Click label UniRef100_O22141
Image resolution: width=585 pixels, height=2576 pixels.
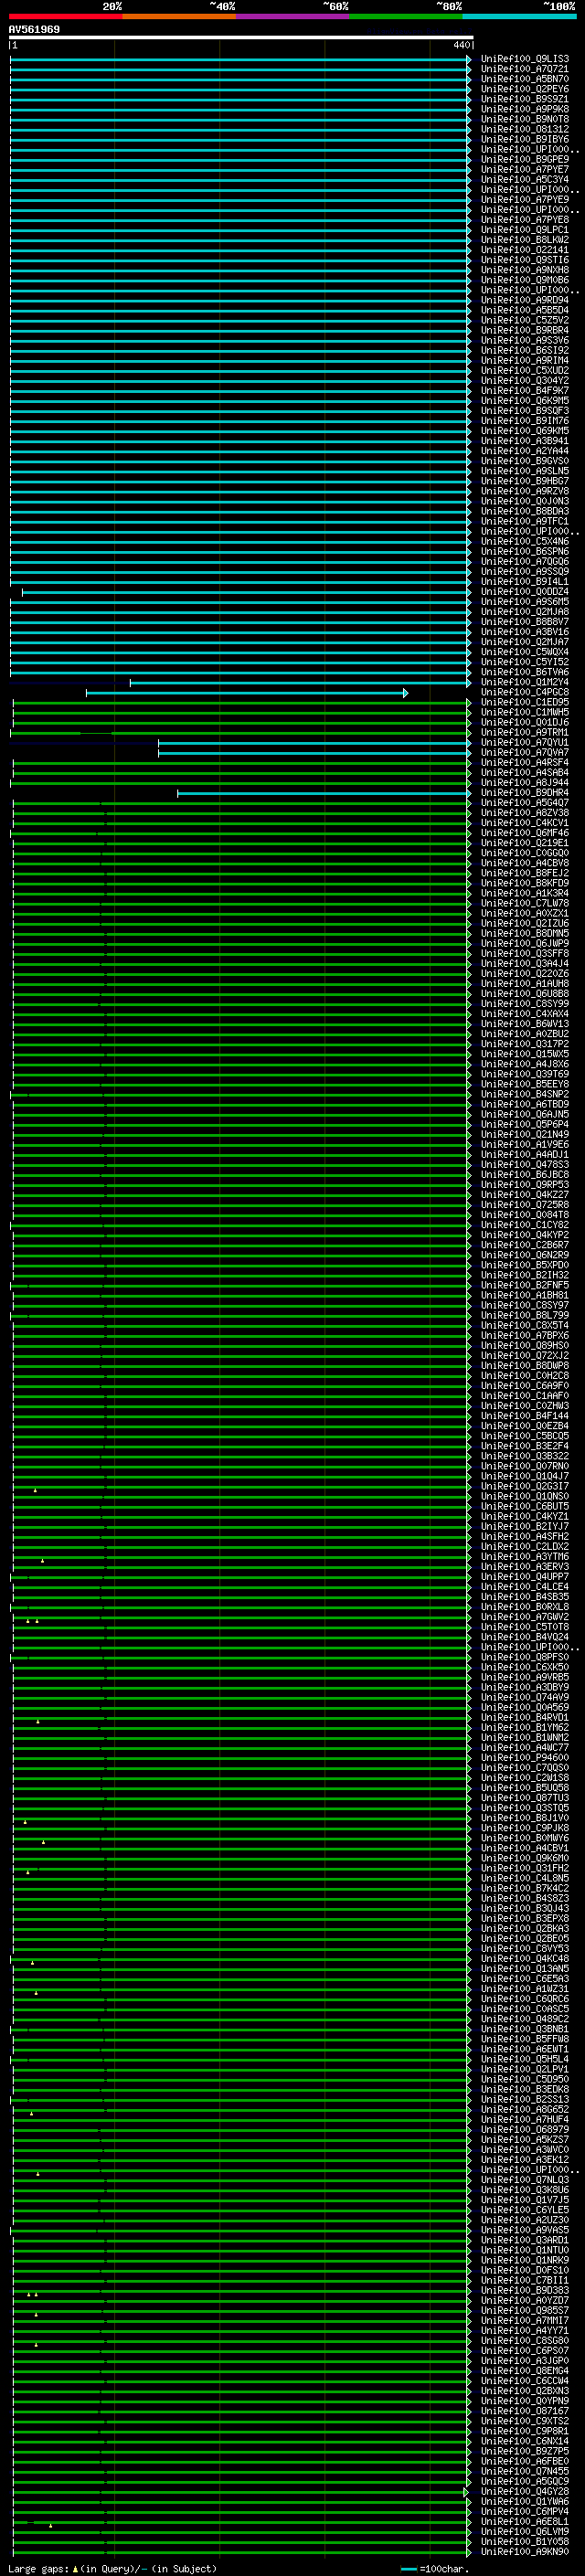[525, 250]
